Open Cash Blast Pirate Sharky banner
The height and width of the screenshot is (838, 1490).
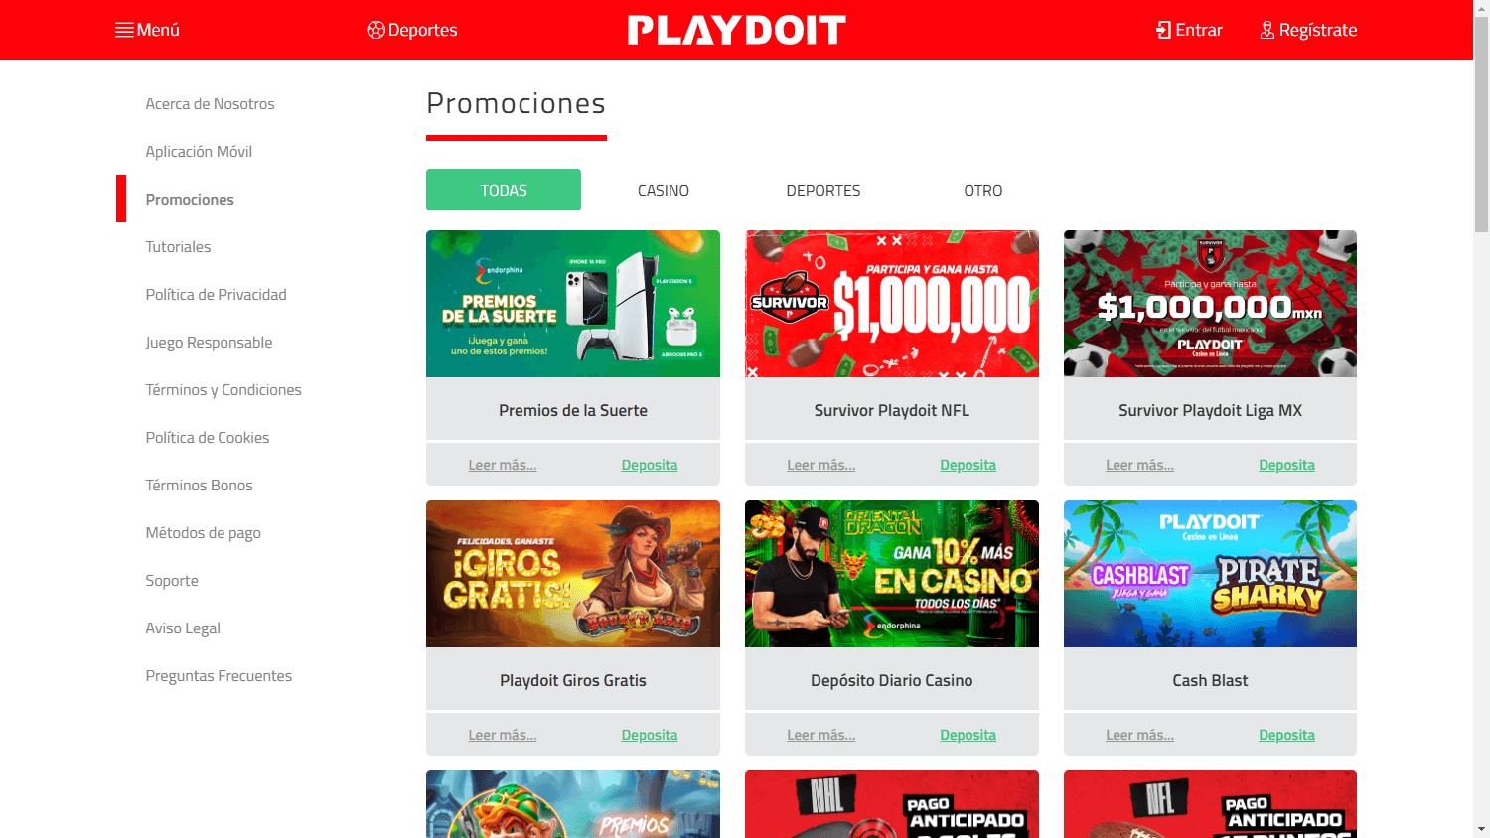(1210, 574)
